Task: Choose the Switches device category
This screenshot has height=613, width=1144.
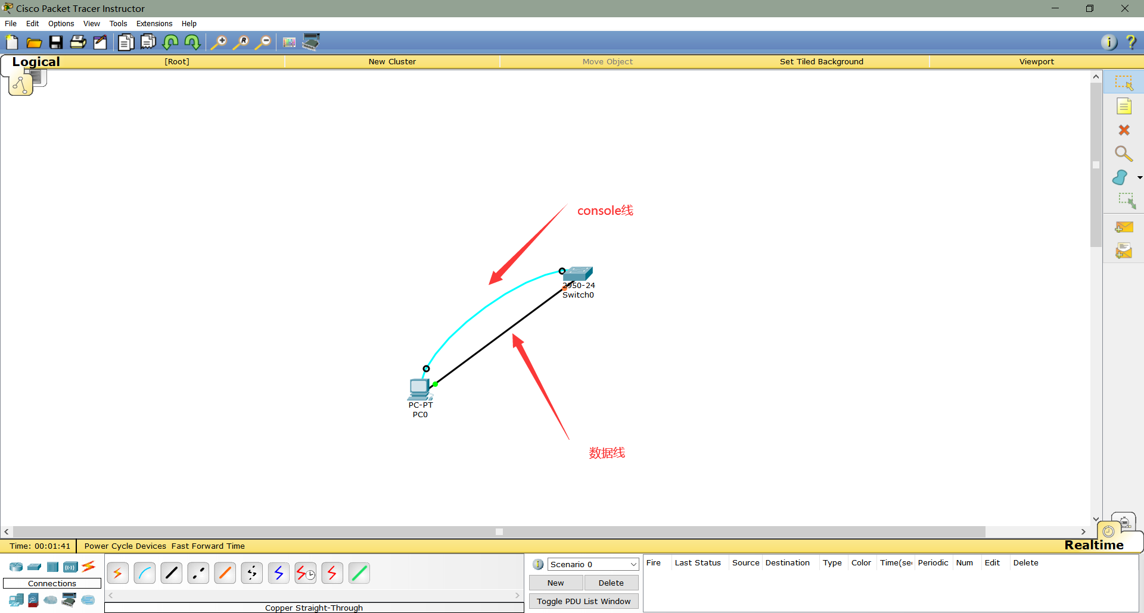Action: (35, 567)
